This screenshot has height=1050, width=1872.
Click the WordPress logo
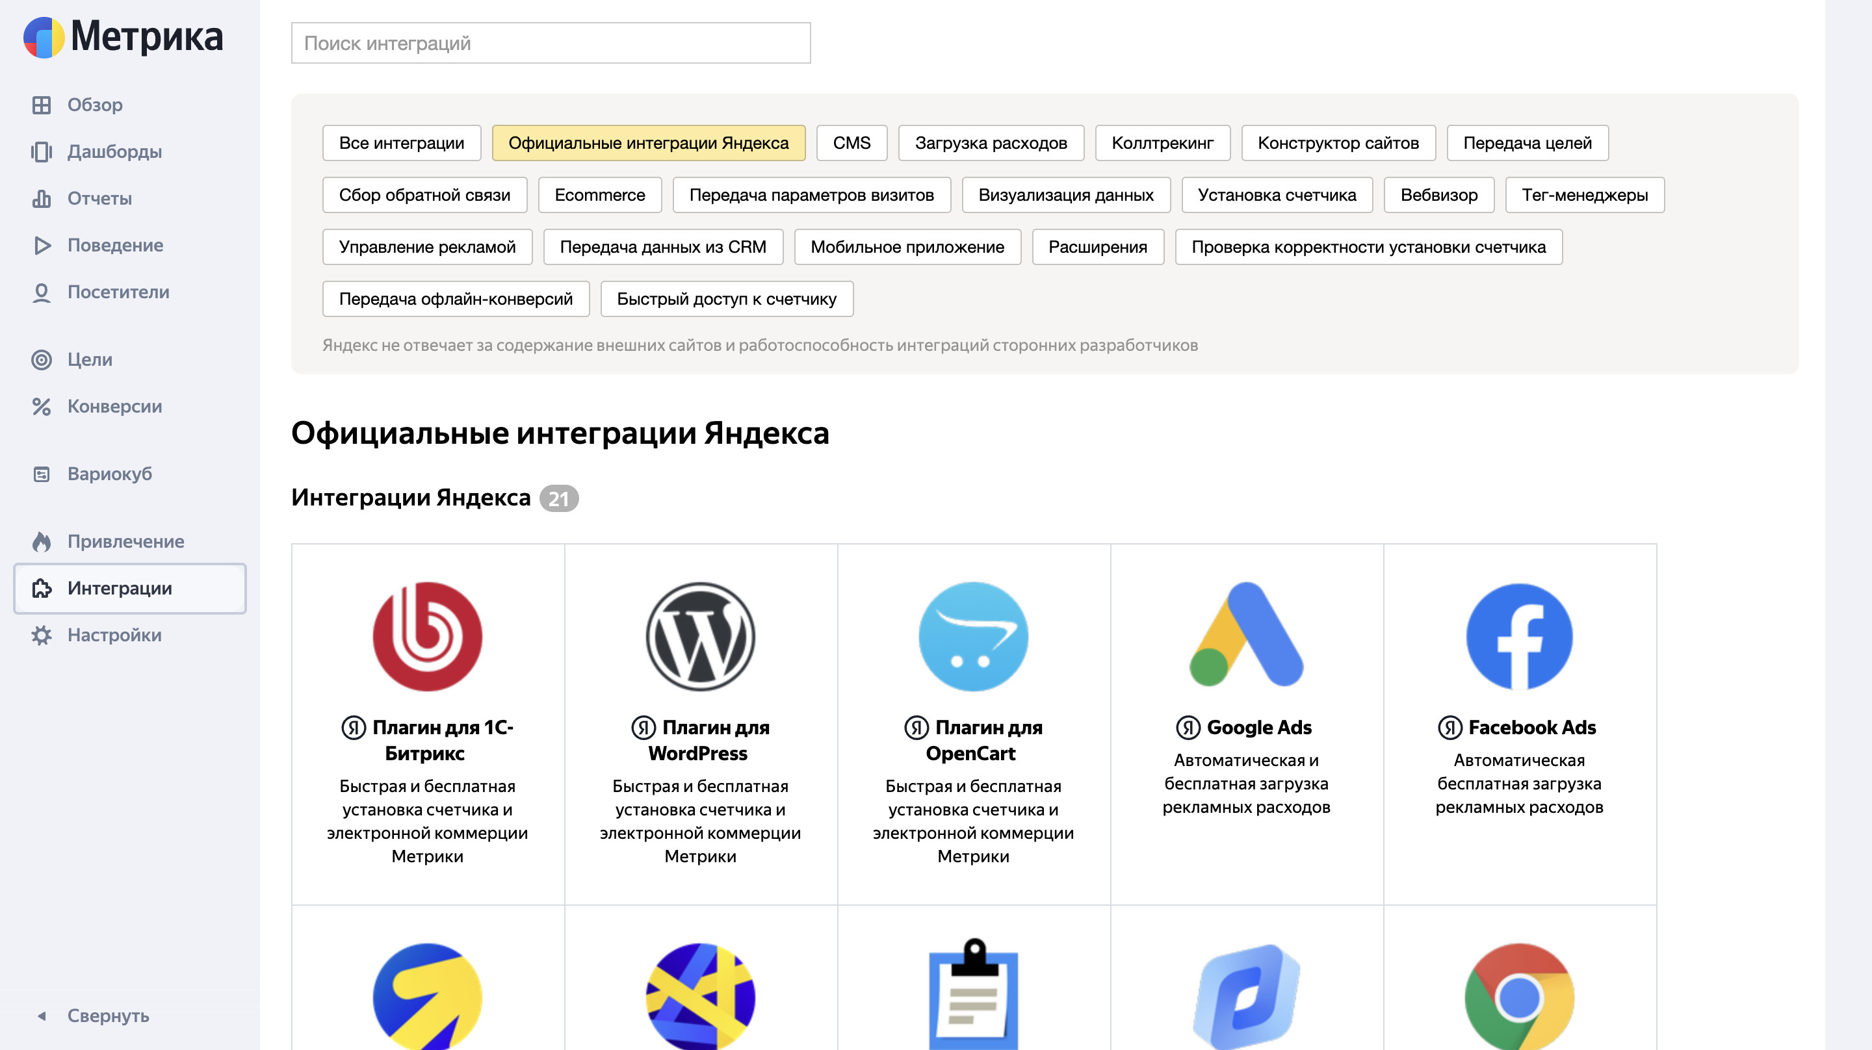click(701, 637)
